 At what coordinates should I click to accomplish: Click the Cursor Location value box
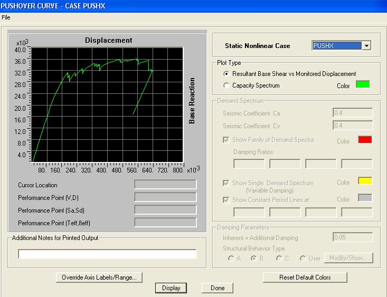pos(165,185)
